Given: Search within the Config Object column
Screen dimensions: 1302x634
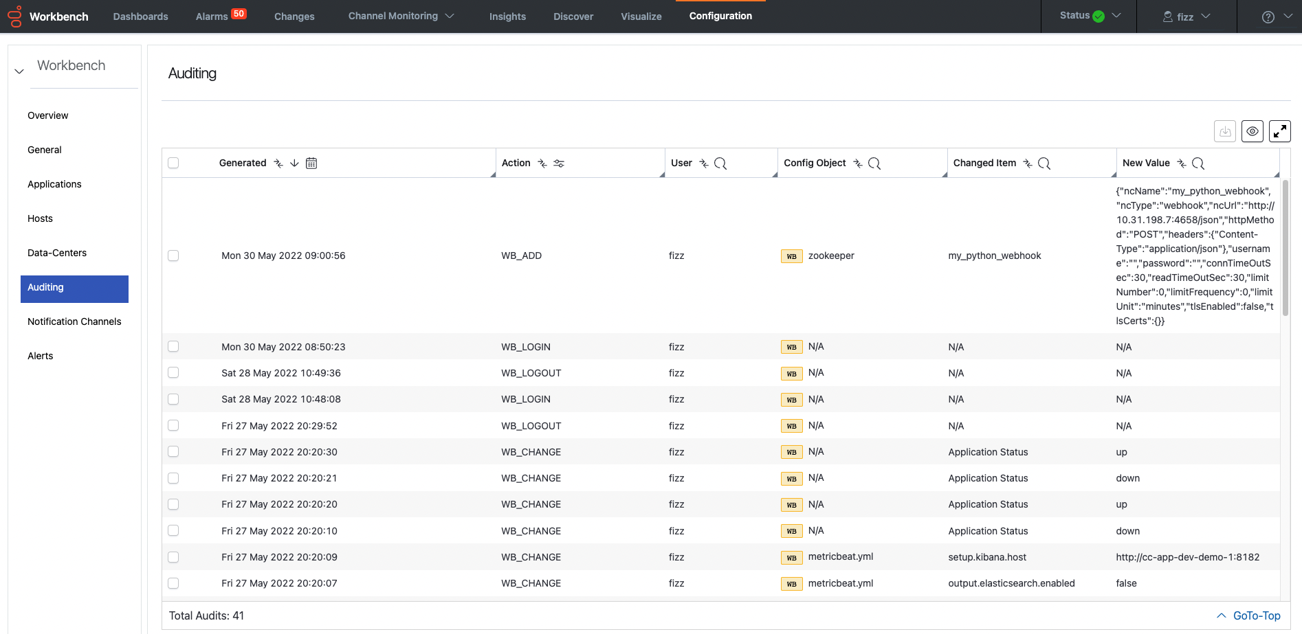Looking at the screenshot, I should 874,163.
